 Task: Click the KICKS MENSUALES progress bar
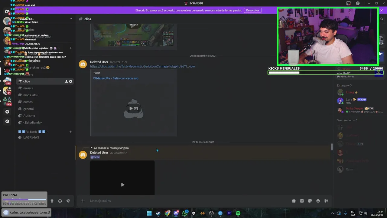(326, 73)
